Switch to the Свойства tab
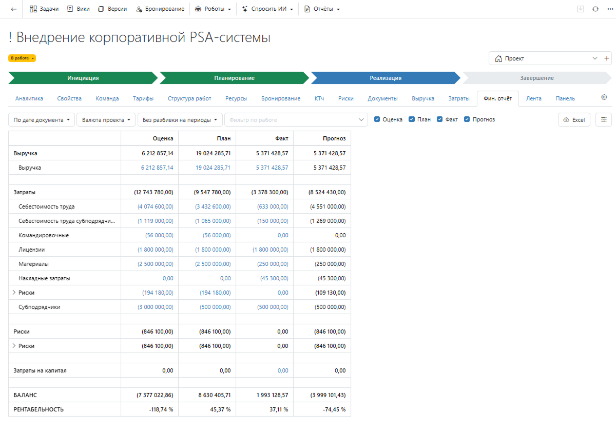 click(69, 98)
